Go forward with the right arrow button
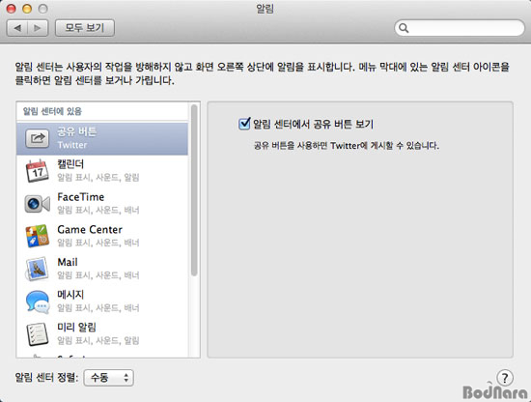Screen dimensions: 531x402 (x=38, y=28)
